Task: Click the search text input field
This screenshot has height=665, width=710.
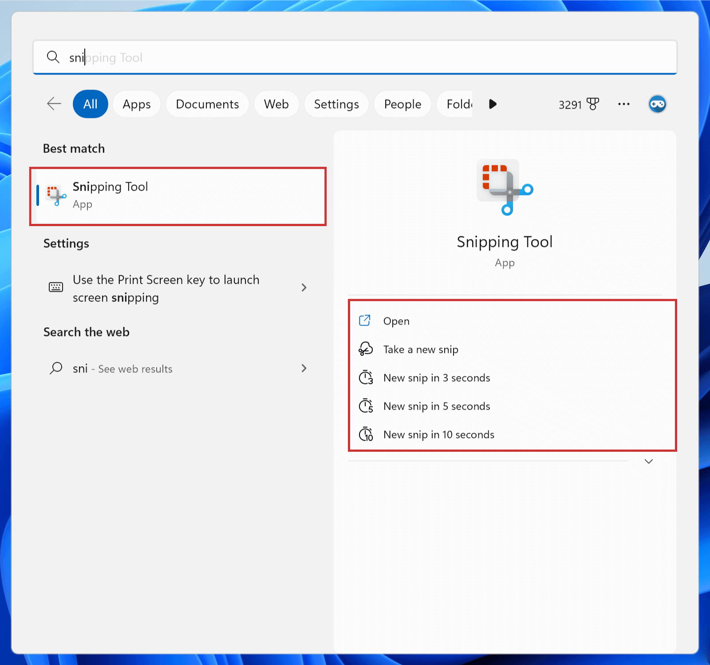Action: [355, 57]
